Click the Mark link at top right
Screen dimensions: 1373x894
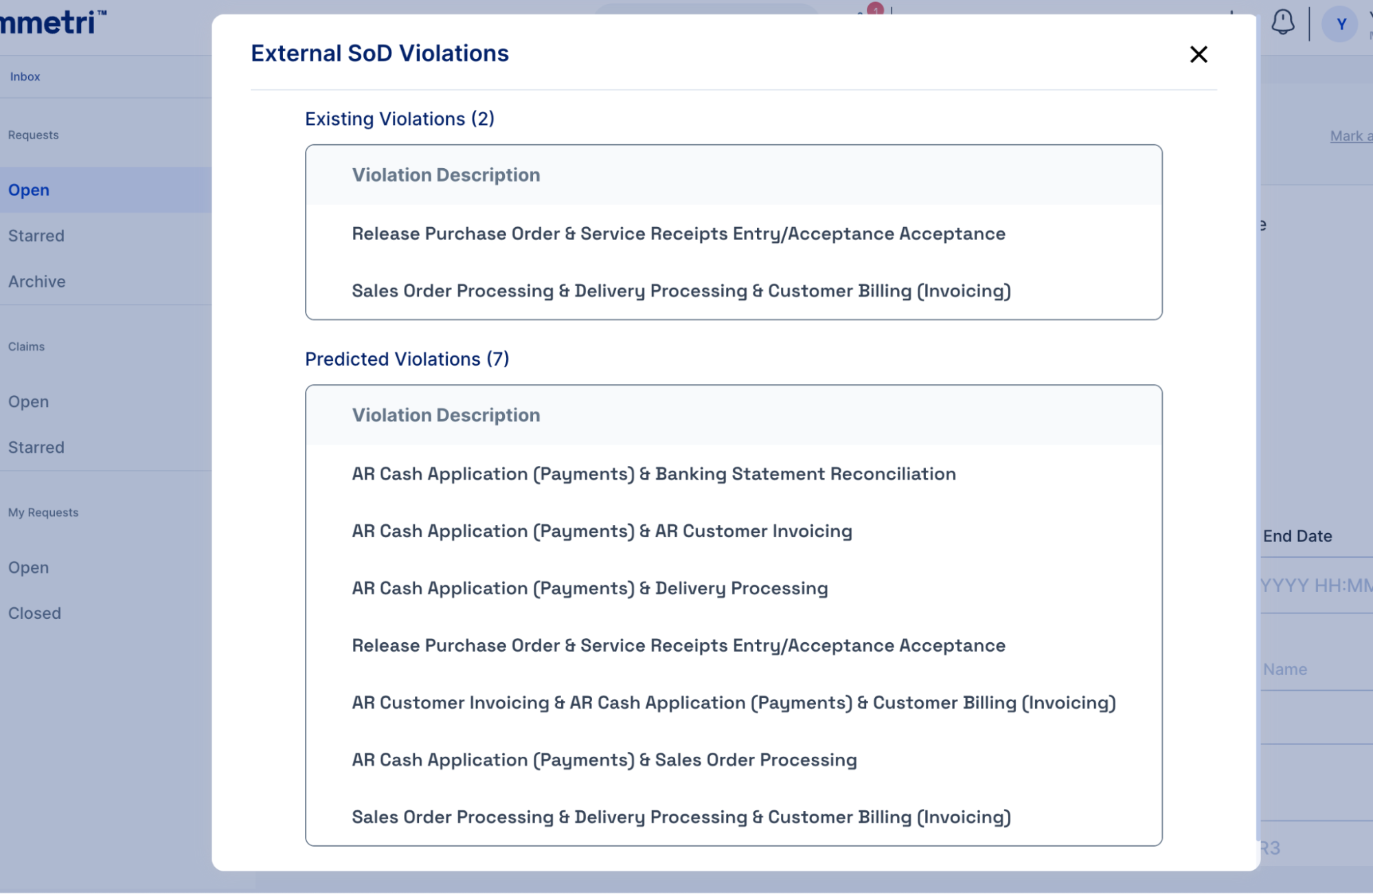click(x=1349, y=136)
